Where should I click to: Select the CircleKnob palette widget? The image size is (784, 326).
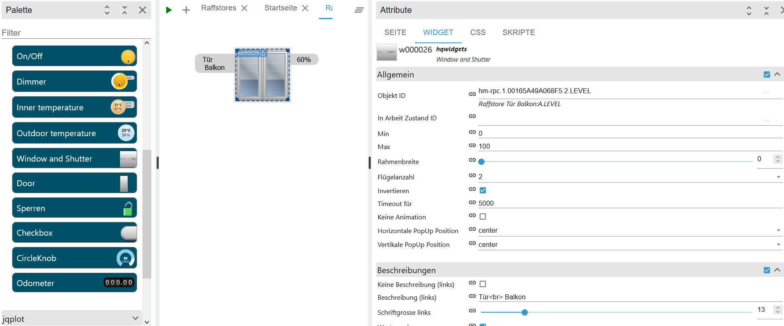75,258
